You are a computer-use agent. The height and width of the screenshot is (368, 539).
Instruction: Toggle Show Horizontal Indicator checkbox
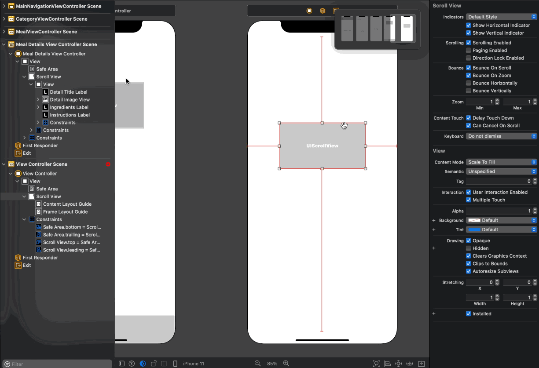[x=468, y=25]
